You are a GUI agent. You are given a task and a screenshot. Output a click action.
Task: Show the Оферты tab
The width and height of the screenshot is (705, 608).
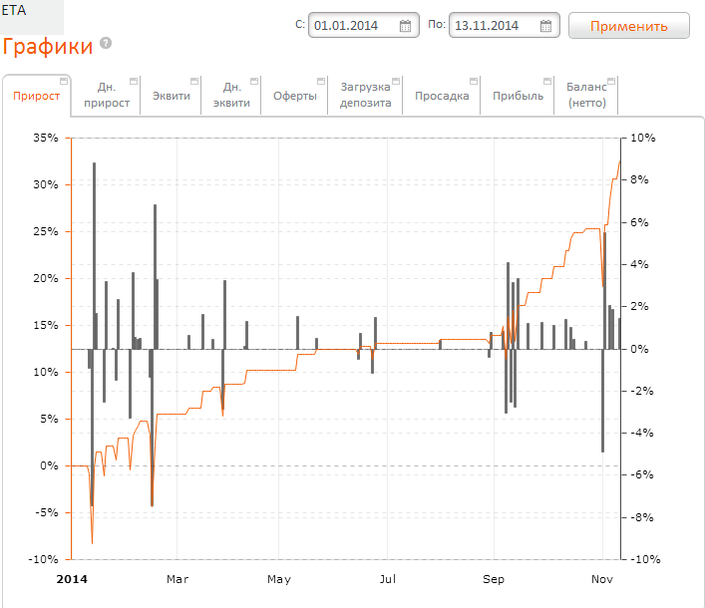coord(294,96)
